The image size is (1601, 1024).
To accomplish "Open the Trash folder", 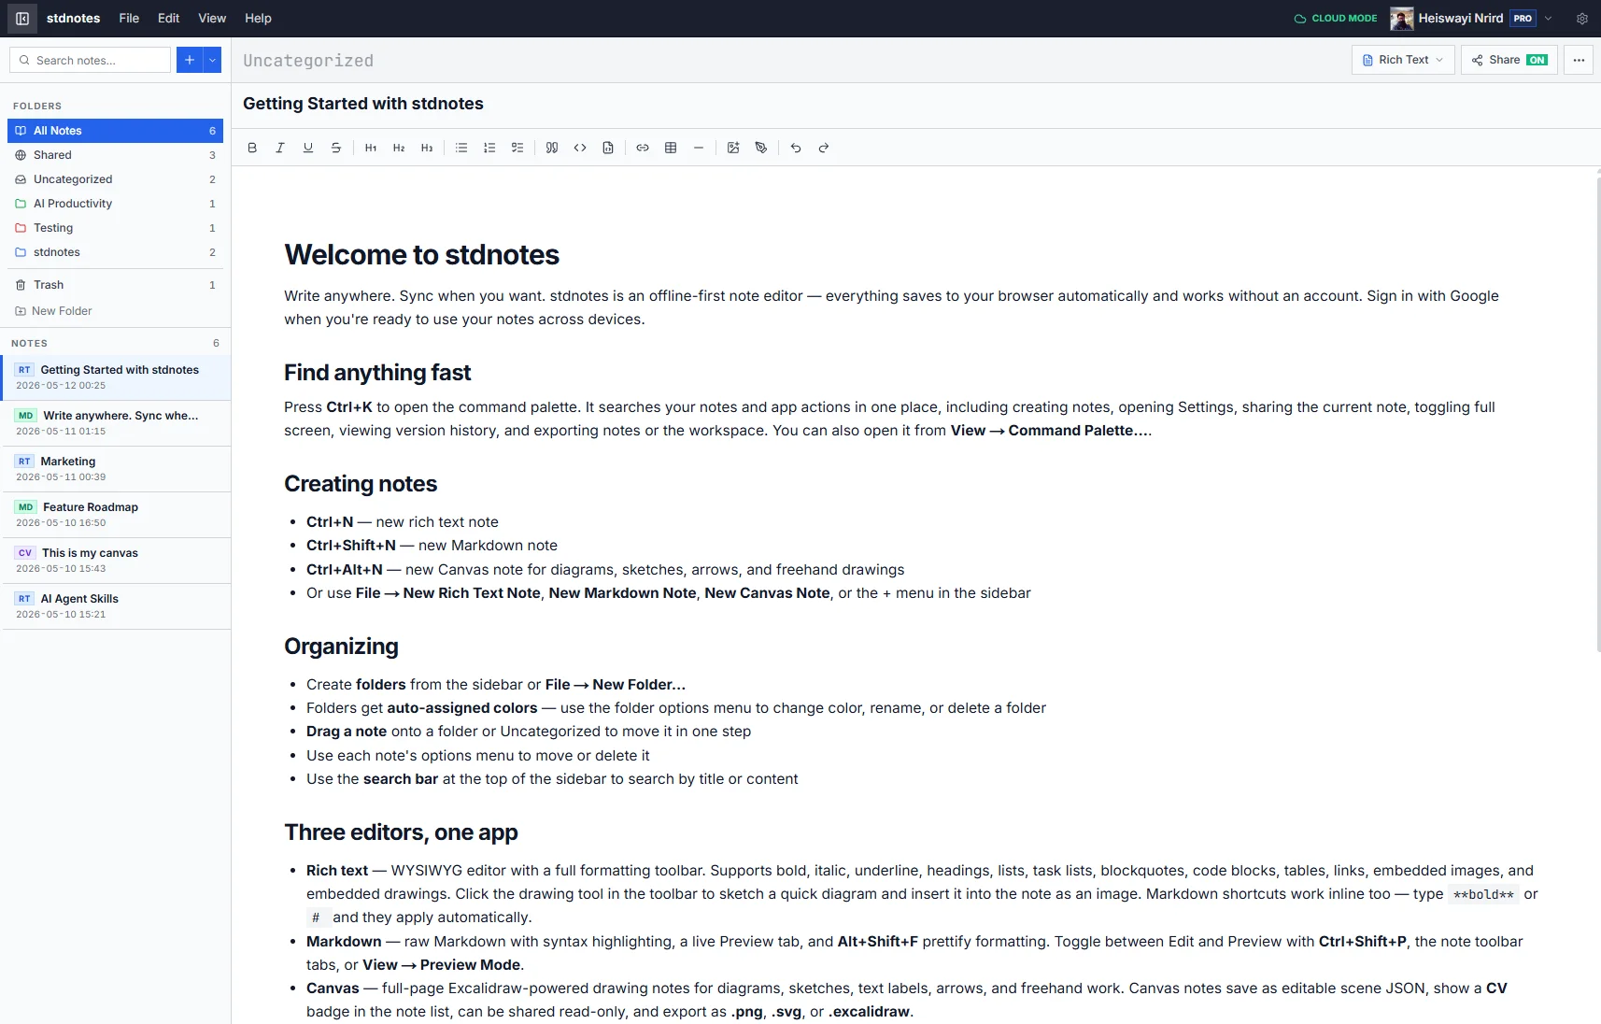I will pos(116,285).
